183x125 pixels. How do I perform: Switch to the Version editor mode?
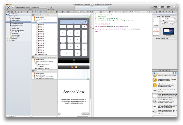158,7
